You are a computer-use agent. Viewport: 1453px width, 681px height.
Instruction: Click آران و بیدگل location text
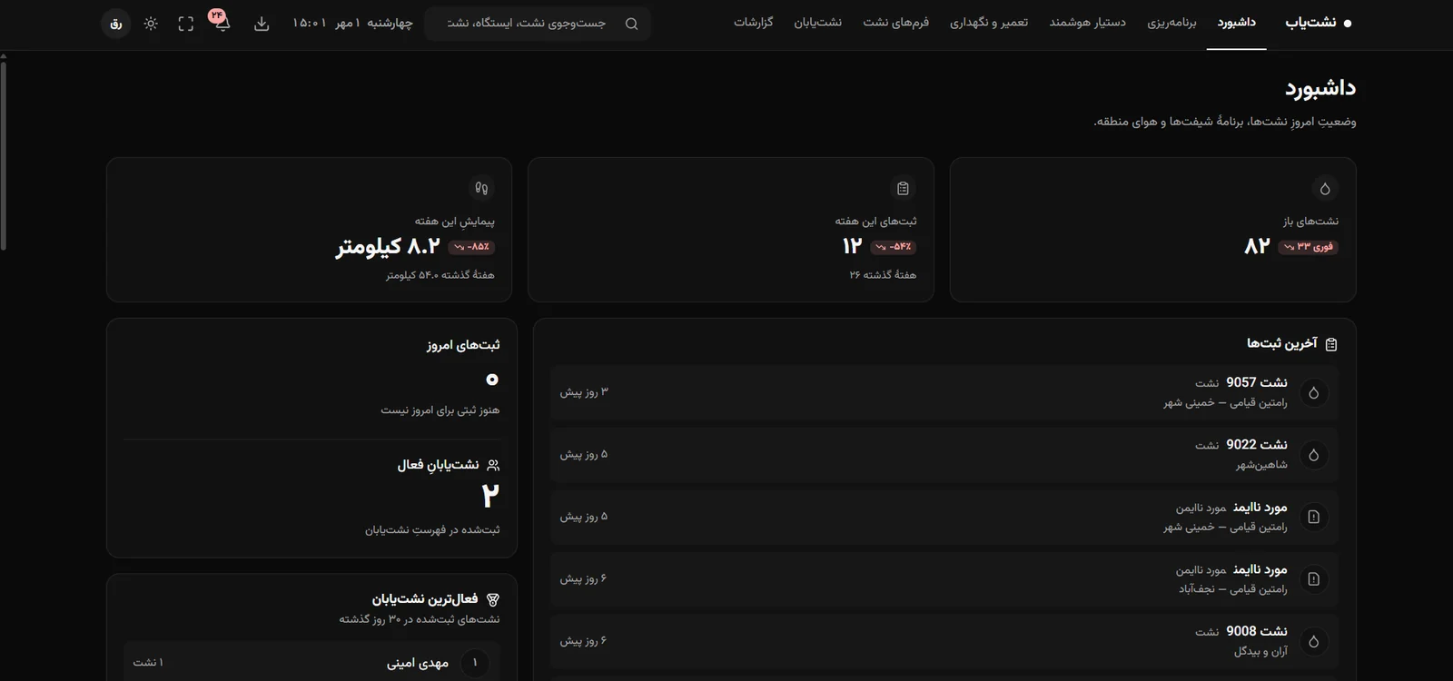click(x=1260, y=651)
